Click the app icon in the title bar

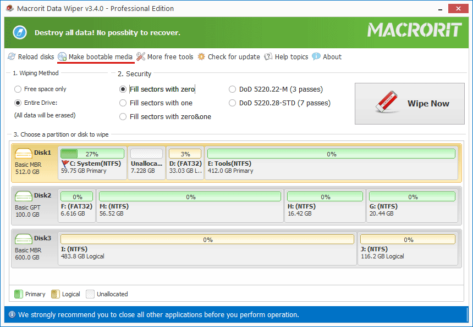click(10, 8)
